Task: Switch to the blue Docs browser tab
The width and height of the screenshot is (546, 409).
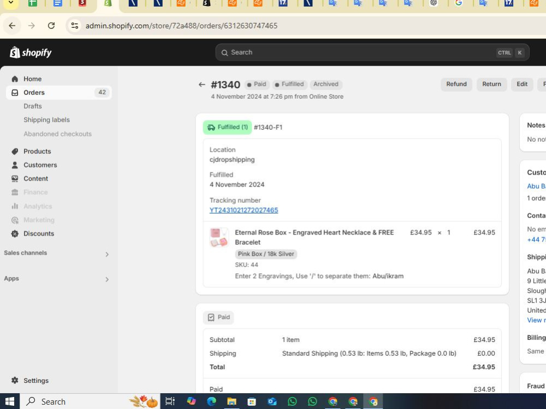Action: 58,3
